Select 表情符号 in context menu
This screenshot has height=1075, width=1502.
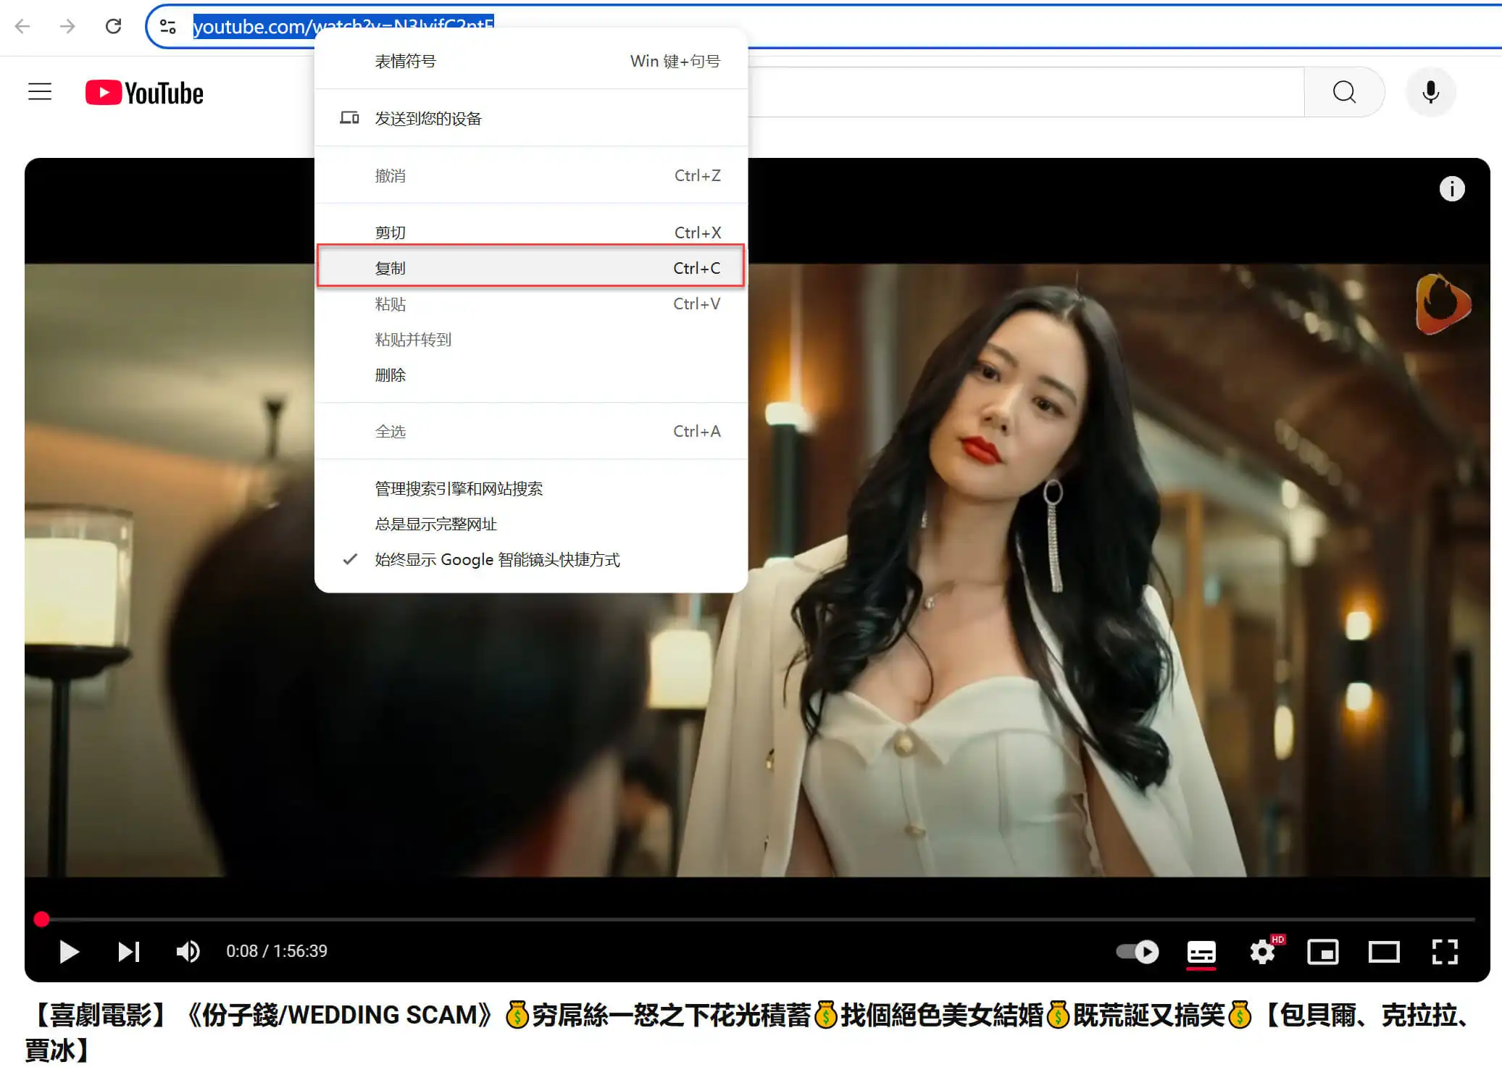pos(531,62)
